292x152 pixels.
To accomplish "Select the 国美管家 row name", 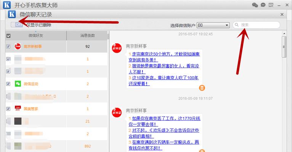I will [x=31, y=109].
